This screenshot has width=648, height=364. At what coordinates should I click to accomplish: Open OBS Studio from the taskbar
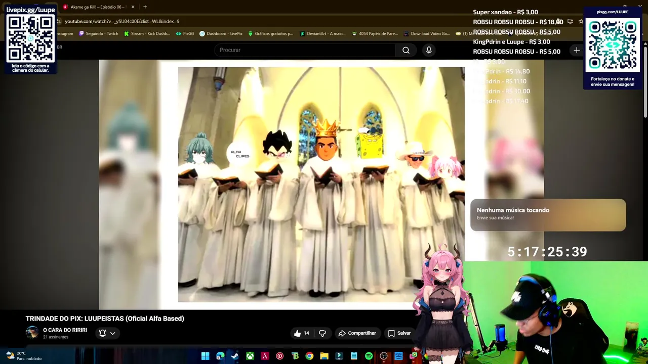coord(384,356)
